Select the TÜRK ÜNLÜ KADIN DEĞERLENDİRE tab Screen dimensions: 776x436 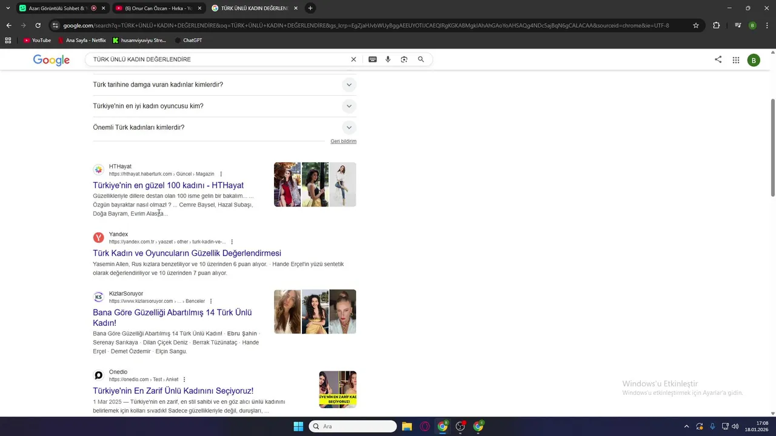(255, 8)
